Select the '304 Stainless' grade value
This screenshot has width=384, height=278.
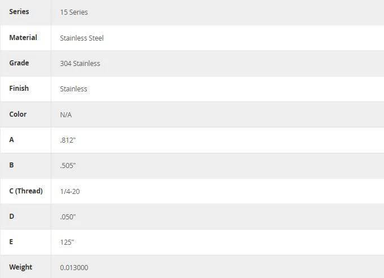(x=80, y=63)
